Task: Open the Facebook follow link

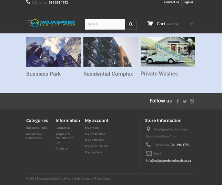Action: 178,101
